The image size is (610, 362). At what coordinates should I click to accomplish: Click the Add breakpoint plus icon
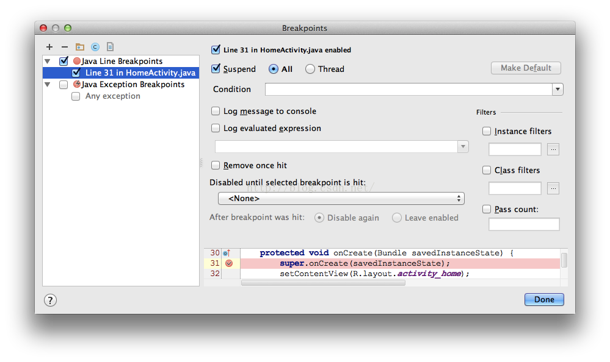[49, 47]
